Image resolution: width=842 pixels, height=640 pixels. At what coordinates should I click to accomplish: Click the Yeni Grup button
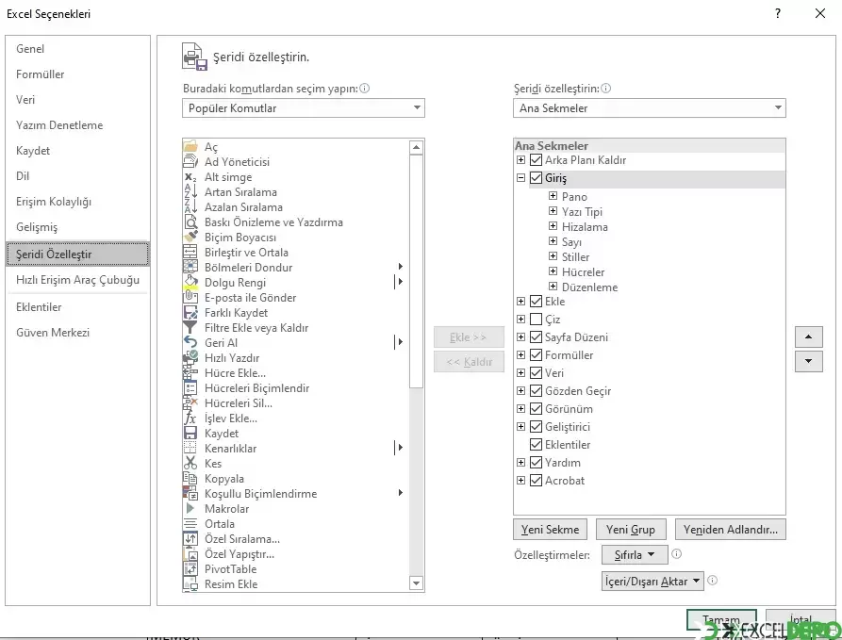(x=631, y=530)
